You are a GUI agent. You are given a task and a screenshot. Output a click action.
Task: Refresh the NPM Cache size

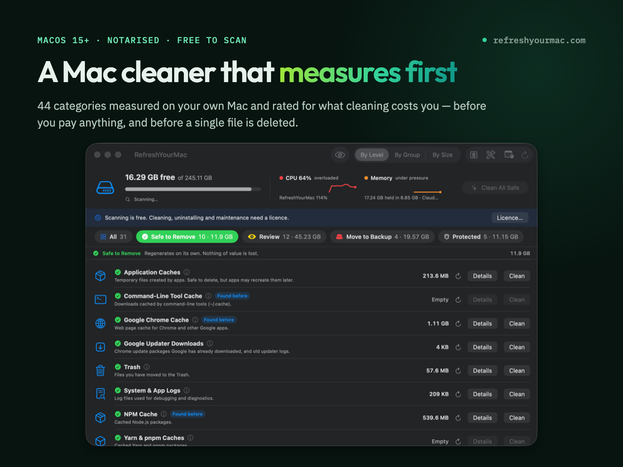click(x=458, y=418)
